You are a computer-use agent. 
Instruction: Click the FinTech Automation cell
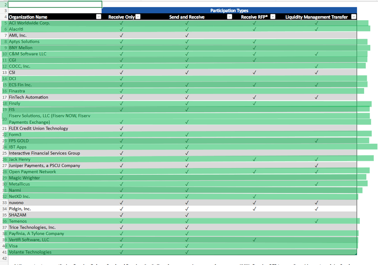pos(55,97)
